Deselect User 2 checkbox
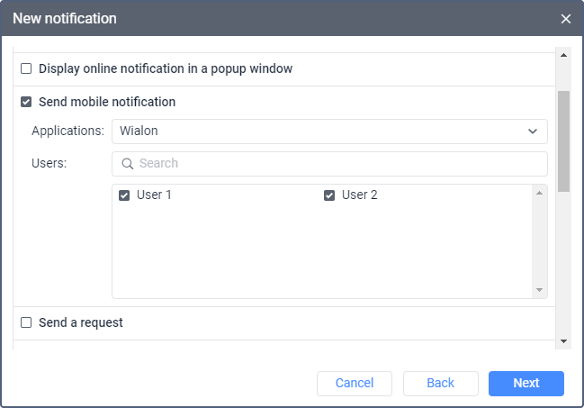The width and height of the screenshot is (584, 408). 329,195
